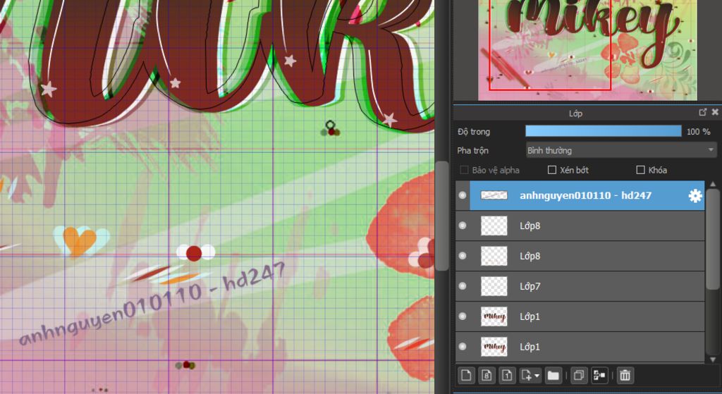Select the last Lớp1 layer name
Screen dimensions: 722x394
pyautogui.click(x=530, y=347)
